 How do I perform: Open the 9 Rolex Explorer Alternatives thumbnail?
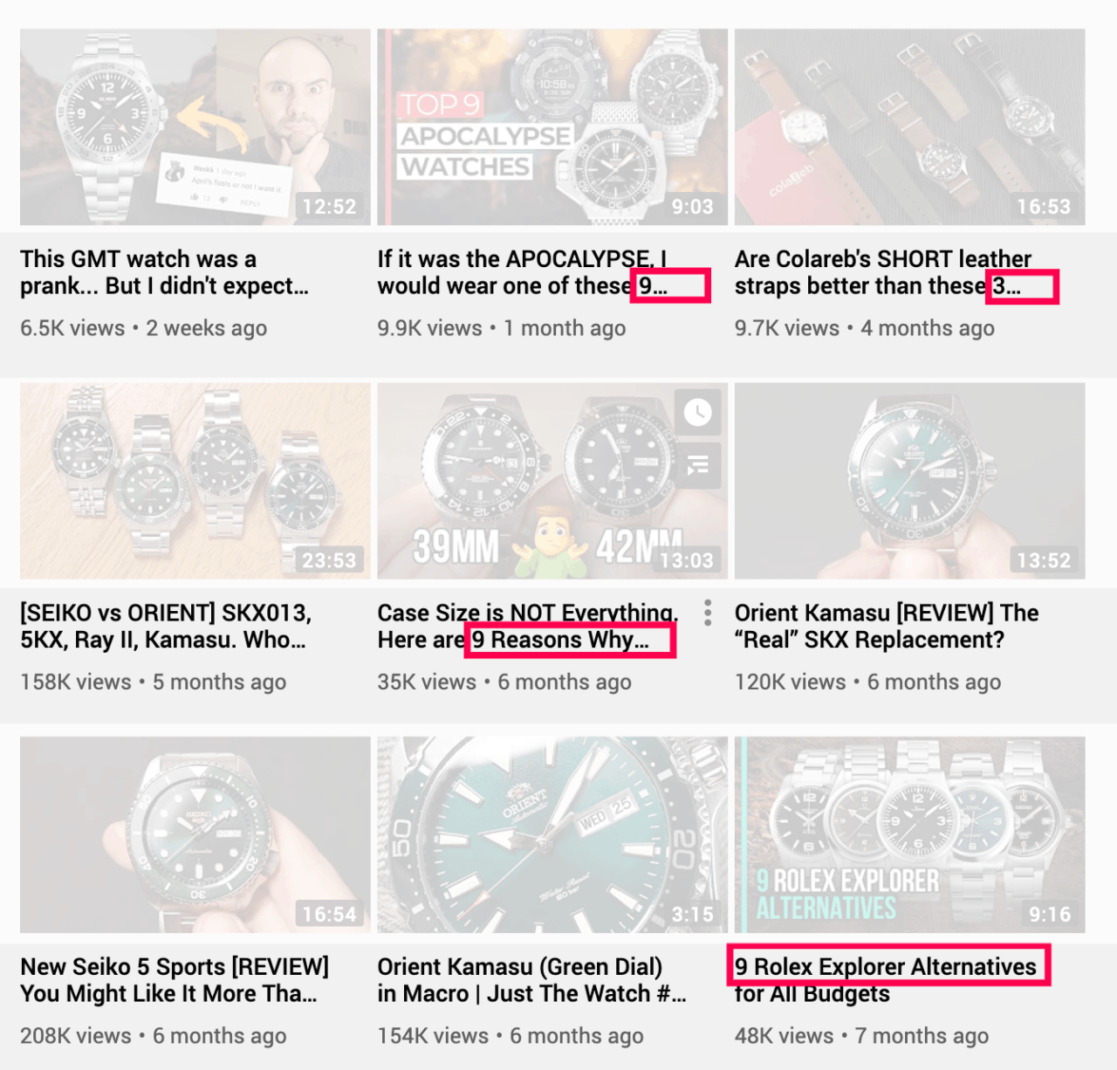coord(910,835)
